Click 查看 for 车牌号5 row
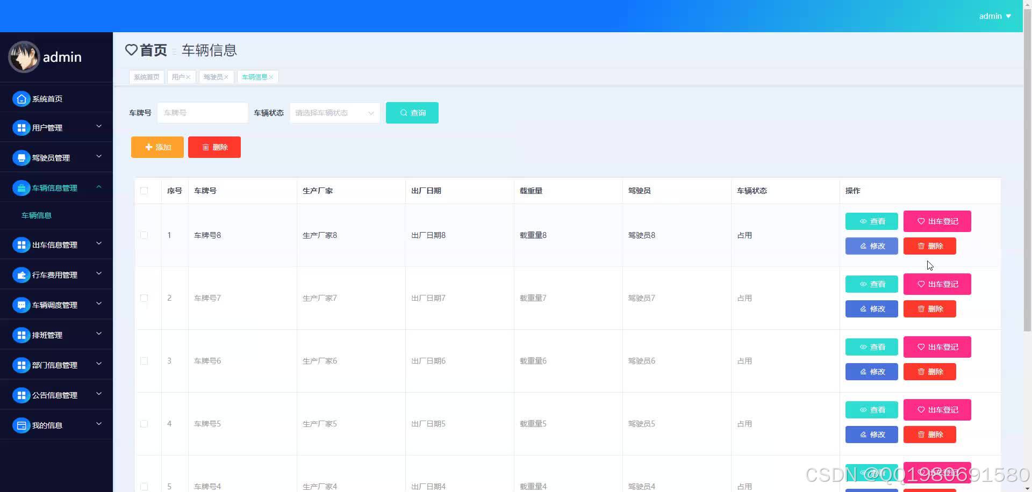The height and width of the screenshot is (492, 1032). tap(872, 410)
